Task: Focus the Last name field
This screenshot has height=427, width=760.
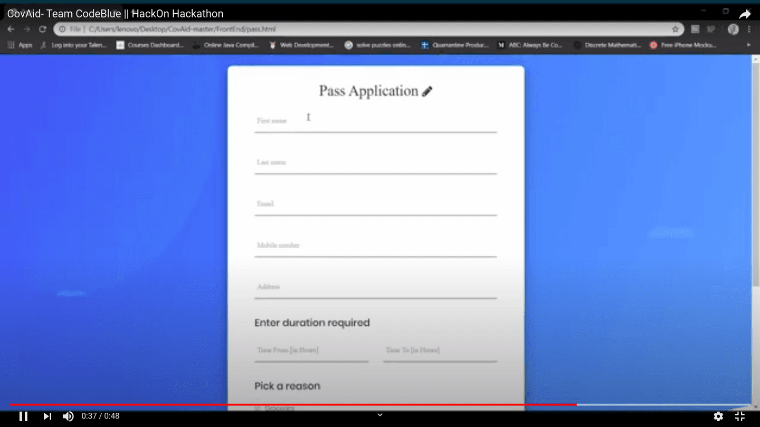Action: 375,163
